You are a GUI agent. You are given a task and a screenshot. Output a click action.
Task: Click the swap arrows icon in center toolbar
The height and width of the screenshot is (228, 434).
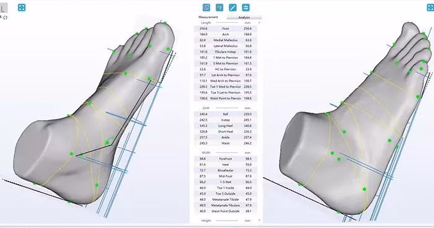pos(246,7)
